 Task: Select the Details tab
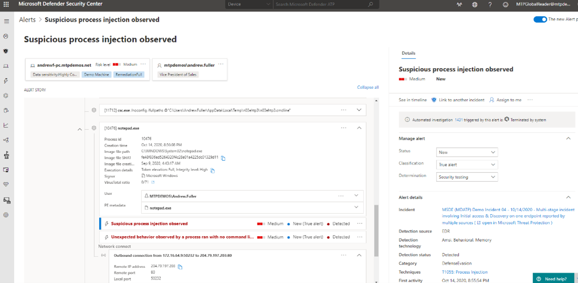point(408,53)
